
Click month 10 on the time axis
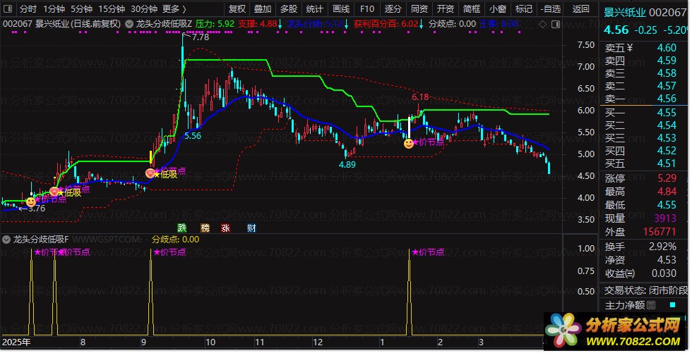tap(210, 342)
